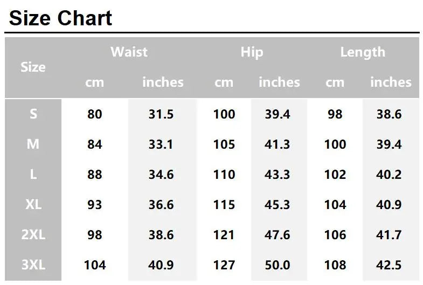Click the inches subheader under Length
This screenshot has width=423, height=285.
tap(391, 82)
